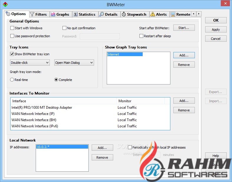Image resolution: width=232 pixels, height=182 pixels.
Task: Click Add... for Interfaces To Monitor
Action: point(184,101)
